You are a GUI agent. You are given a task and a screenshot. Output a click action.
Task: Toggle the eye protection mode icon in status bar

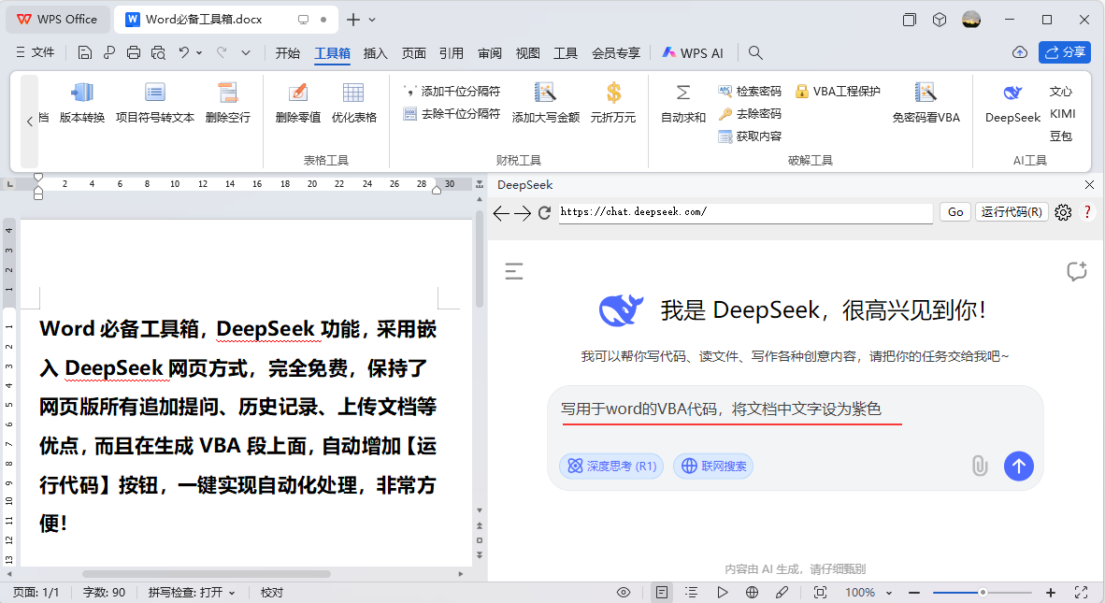624,593
